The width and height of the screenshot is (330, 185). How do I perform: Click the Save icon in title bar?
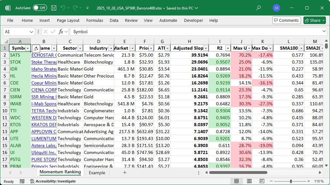[54, 8]
